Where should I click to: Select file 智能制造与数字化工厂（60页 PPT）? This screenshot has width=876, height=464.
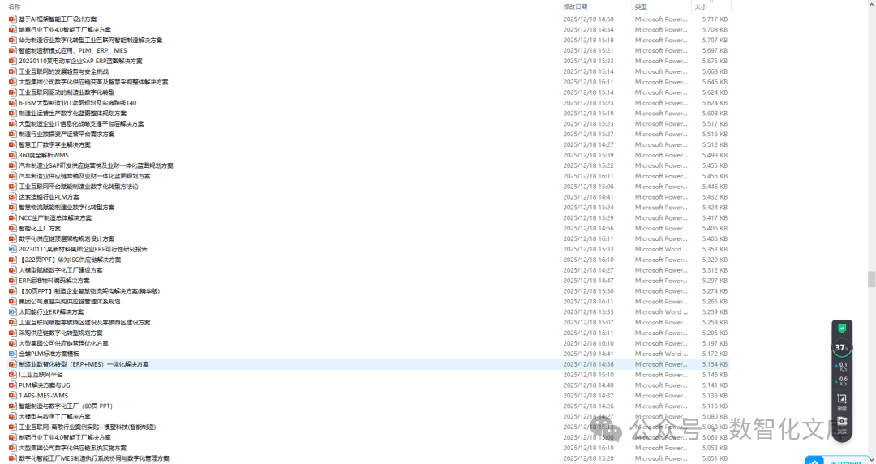pos(66,406)
